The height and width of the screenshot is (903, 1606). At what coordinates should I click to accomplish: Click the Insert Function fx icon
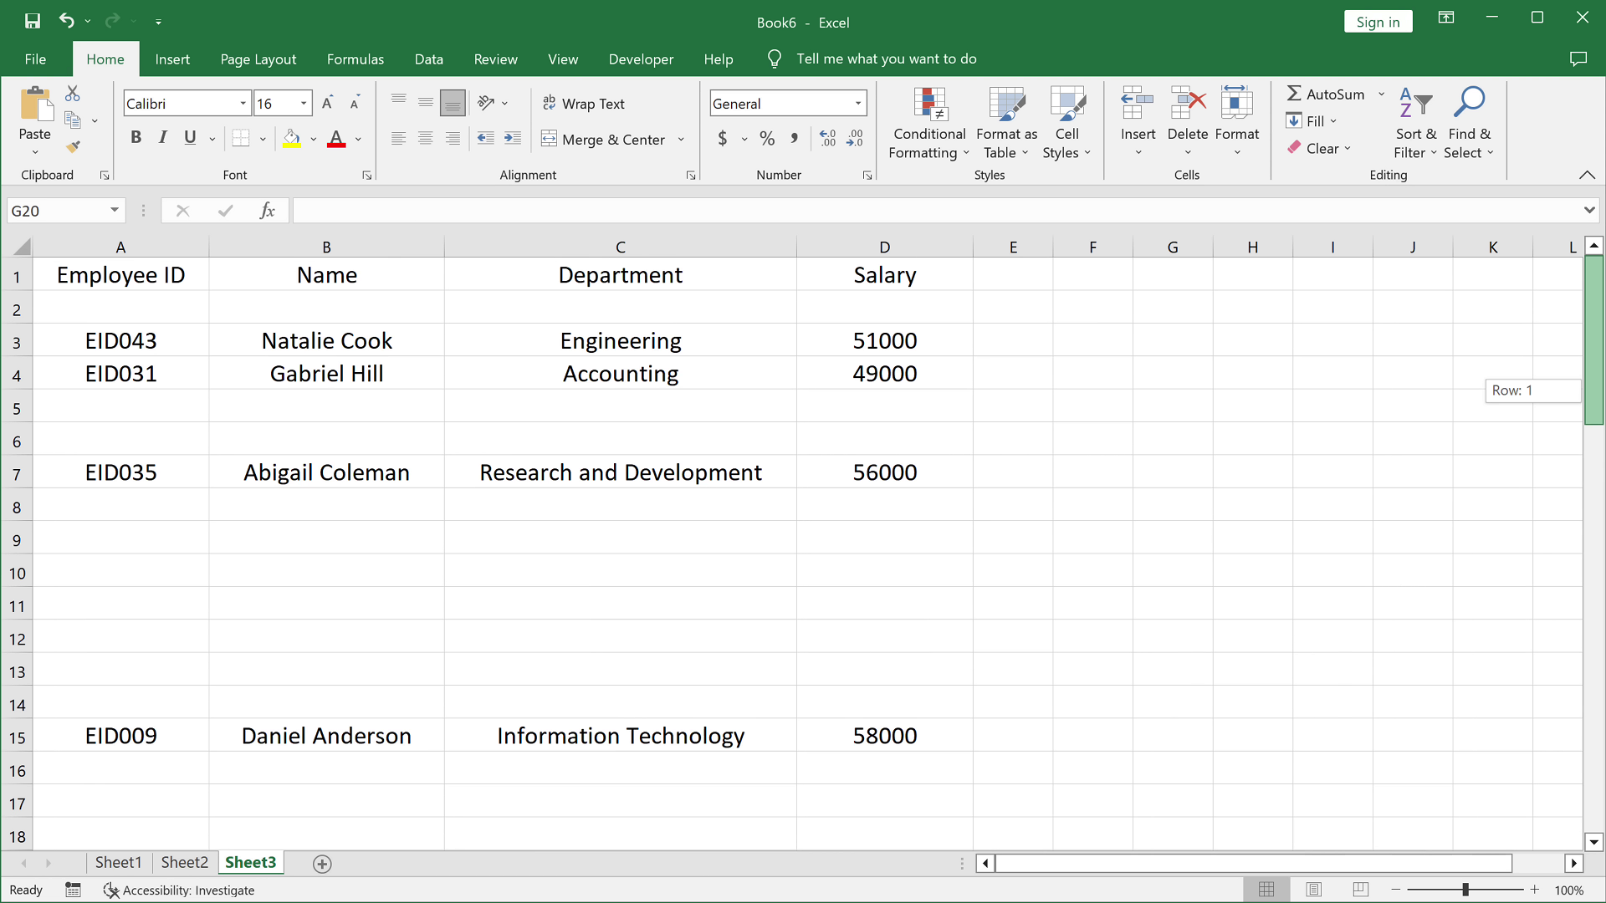267,211
